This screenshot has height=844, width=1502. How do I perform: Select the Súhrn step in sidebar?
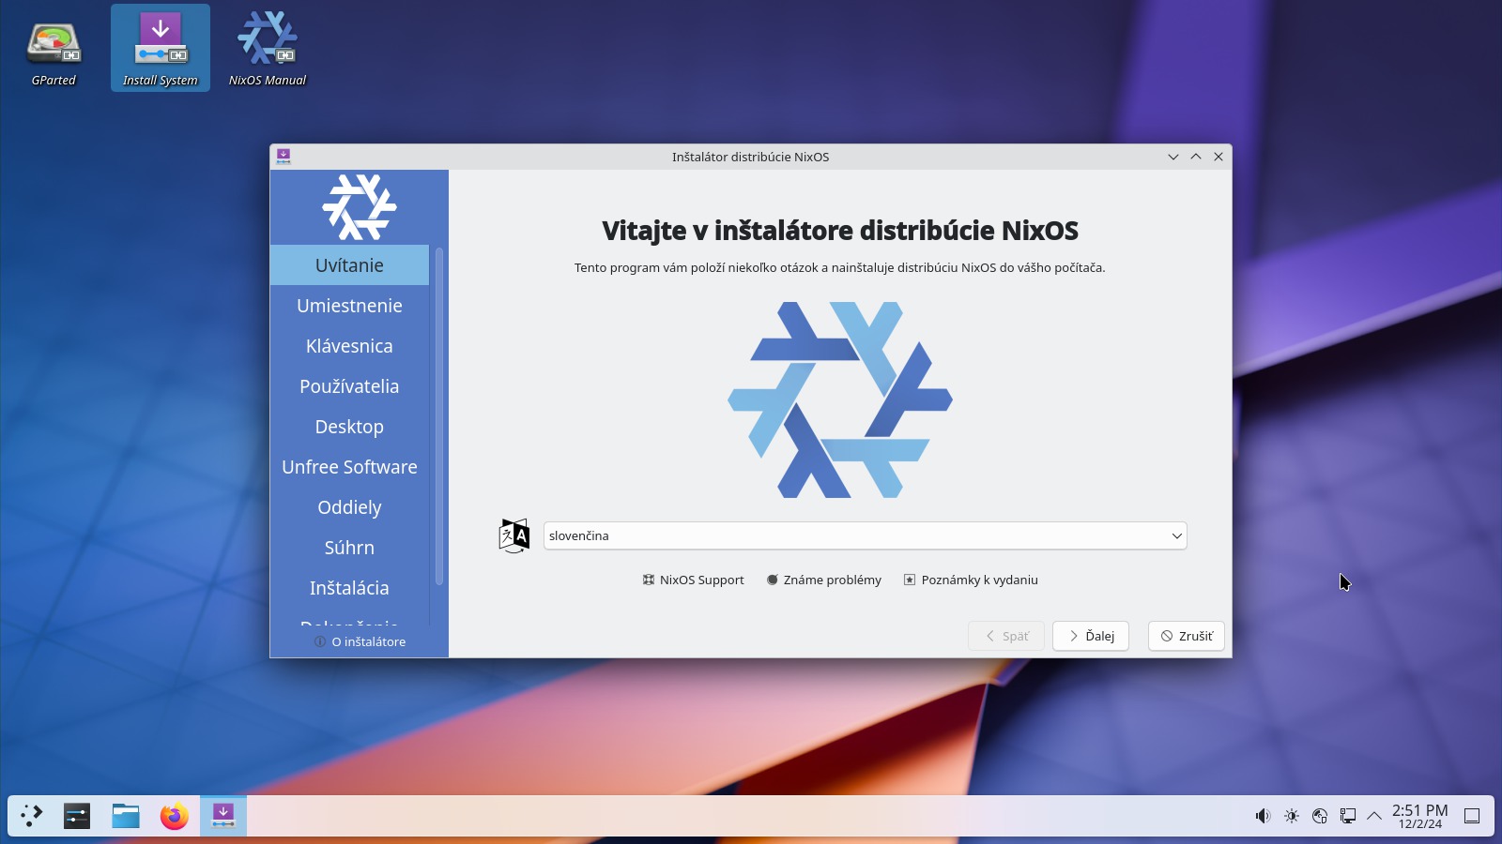point(349,548)
